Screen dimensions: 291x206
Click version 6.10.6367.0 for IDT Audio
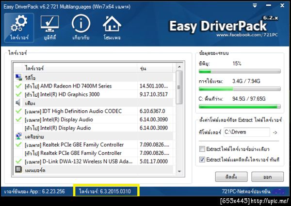[x=152, y=111]
